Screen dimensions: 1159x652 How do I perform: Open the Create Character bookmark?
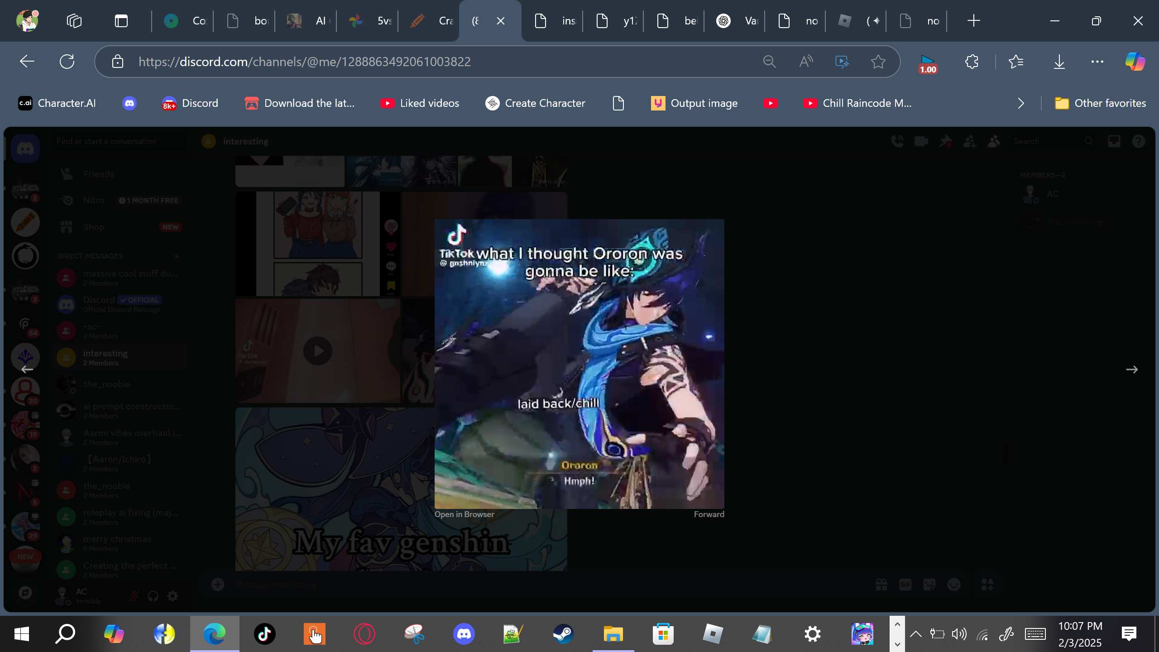[x=535, y=103]
